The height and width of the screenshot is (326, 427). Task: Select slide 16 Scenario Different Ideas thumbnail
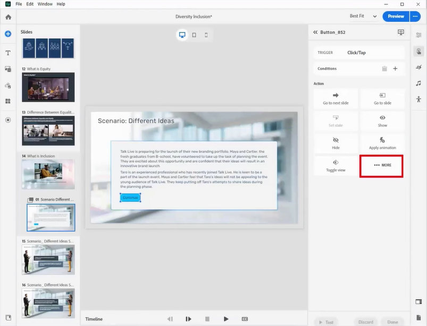pos(48,303)
